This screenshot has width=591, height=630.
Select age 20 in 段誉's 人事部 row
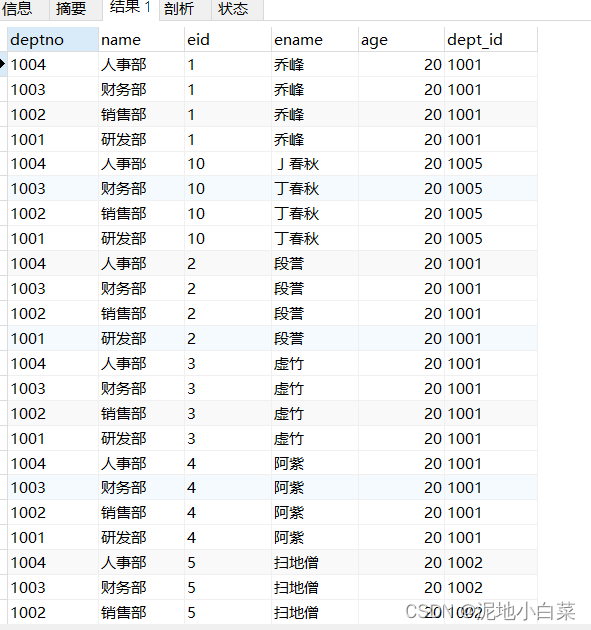(x=402, y=263)
